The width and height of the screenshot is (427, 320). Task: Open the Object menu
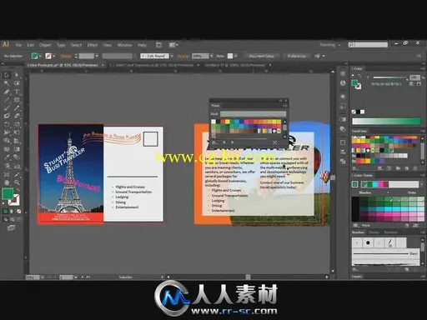tap(45, 45)
